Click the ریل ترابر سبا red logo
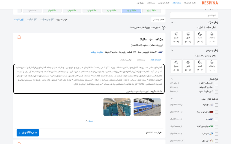This screenshot has height=144, width=231. pos(211,112)
